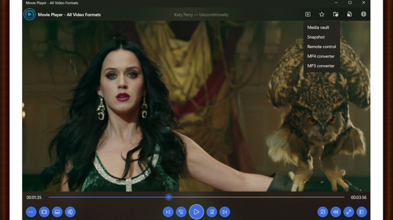Viewport: 393px width, 220px height.
Task: Skip to next track
Action: tap(225, 212)
